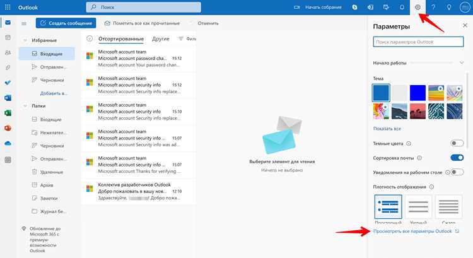Viewport: 473px width, 258px height.
Task: Enable Уведомления на рабочем столе toggle
Action: point(457,172)
